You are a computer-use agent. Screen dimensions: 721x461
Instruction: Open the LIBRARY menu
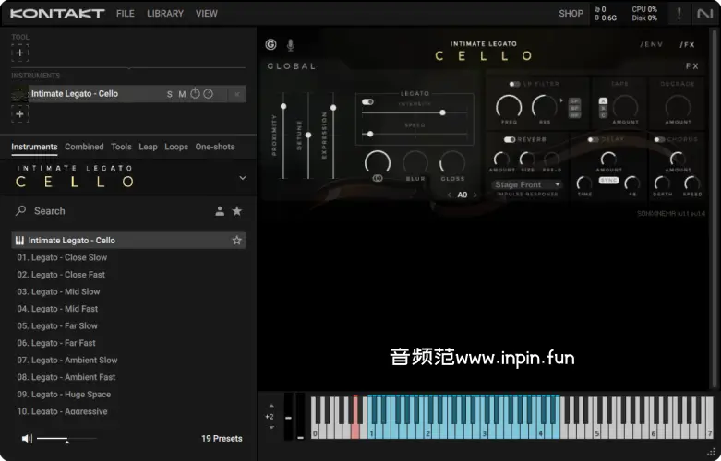(x=165, y=14)
